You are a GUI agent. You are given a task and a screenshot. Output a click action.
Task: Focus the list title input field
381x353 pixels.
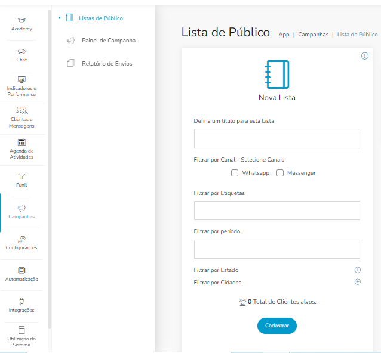pos(277,138)
